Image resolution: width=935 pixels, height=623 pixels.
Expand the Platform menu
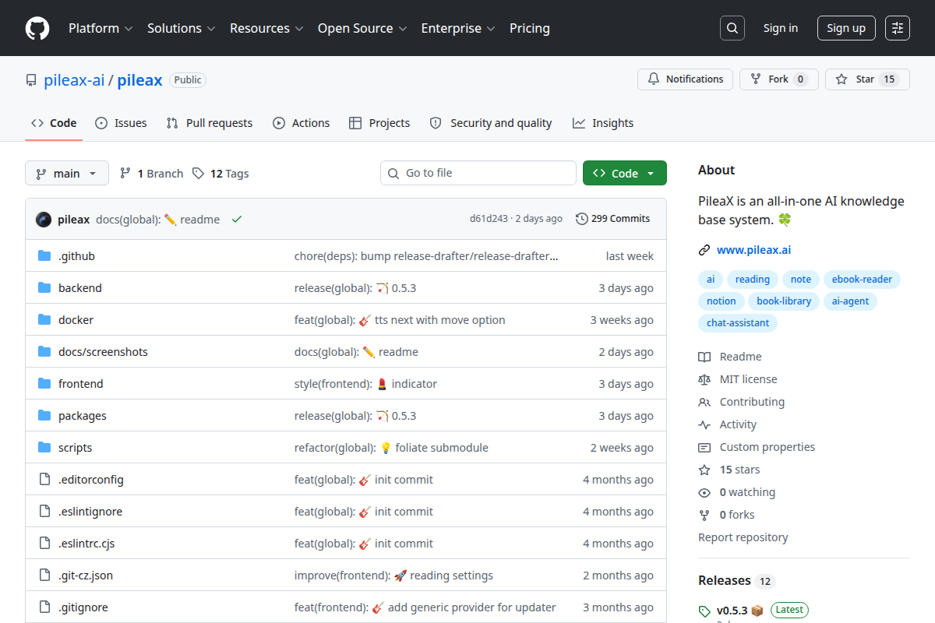[100, 28]
